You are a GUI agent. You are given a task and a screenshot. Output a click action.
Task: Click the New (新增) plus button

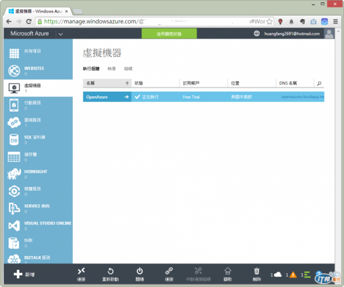[x=24, y=274]
